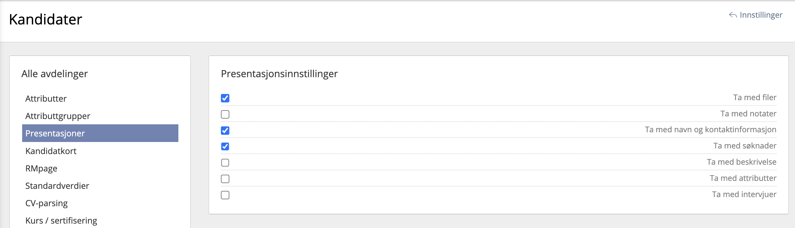Uncheck the Ta med søknader checkbox
This screenshot has width=795, height=228.
tap(225, 146)
